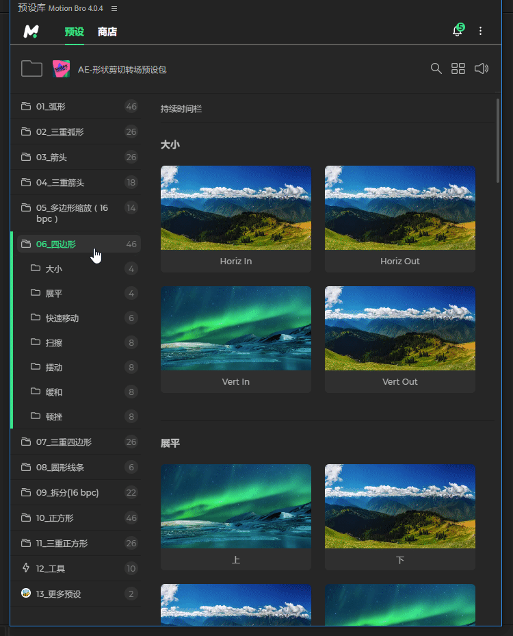Apply the 上 preset thumbnail

236,506
